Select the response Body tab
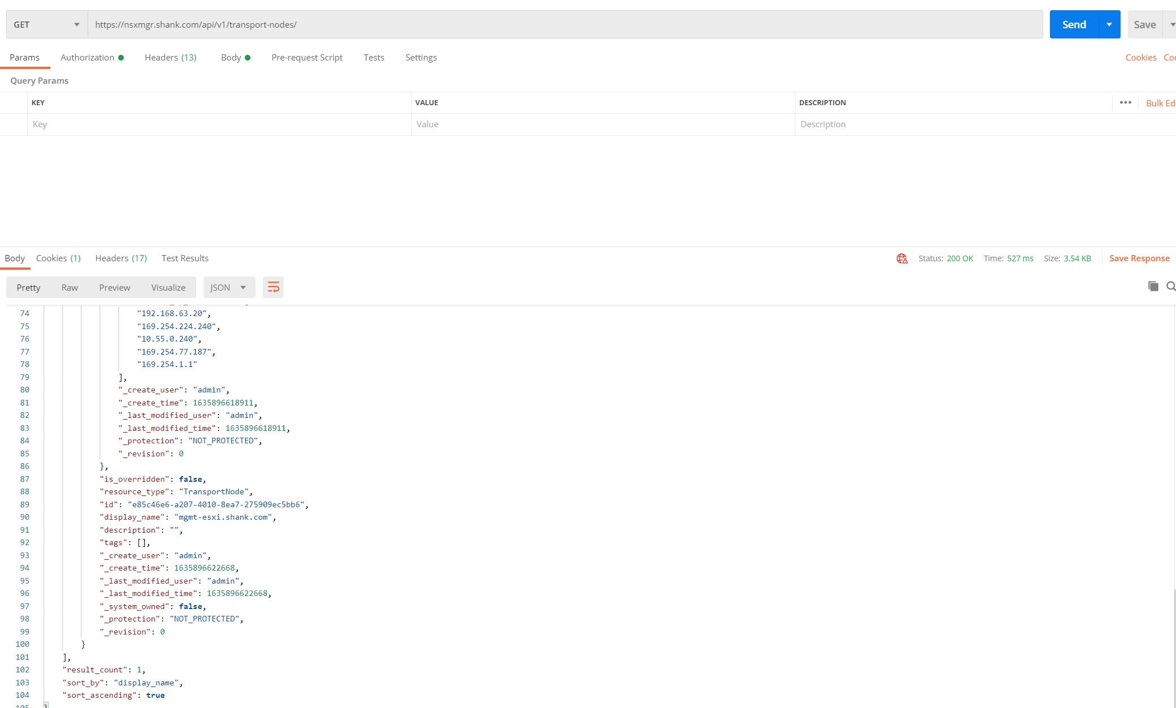The image size is (1176, 708). pyautogui.click(x=15, y=258)
